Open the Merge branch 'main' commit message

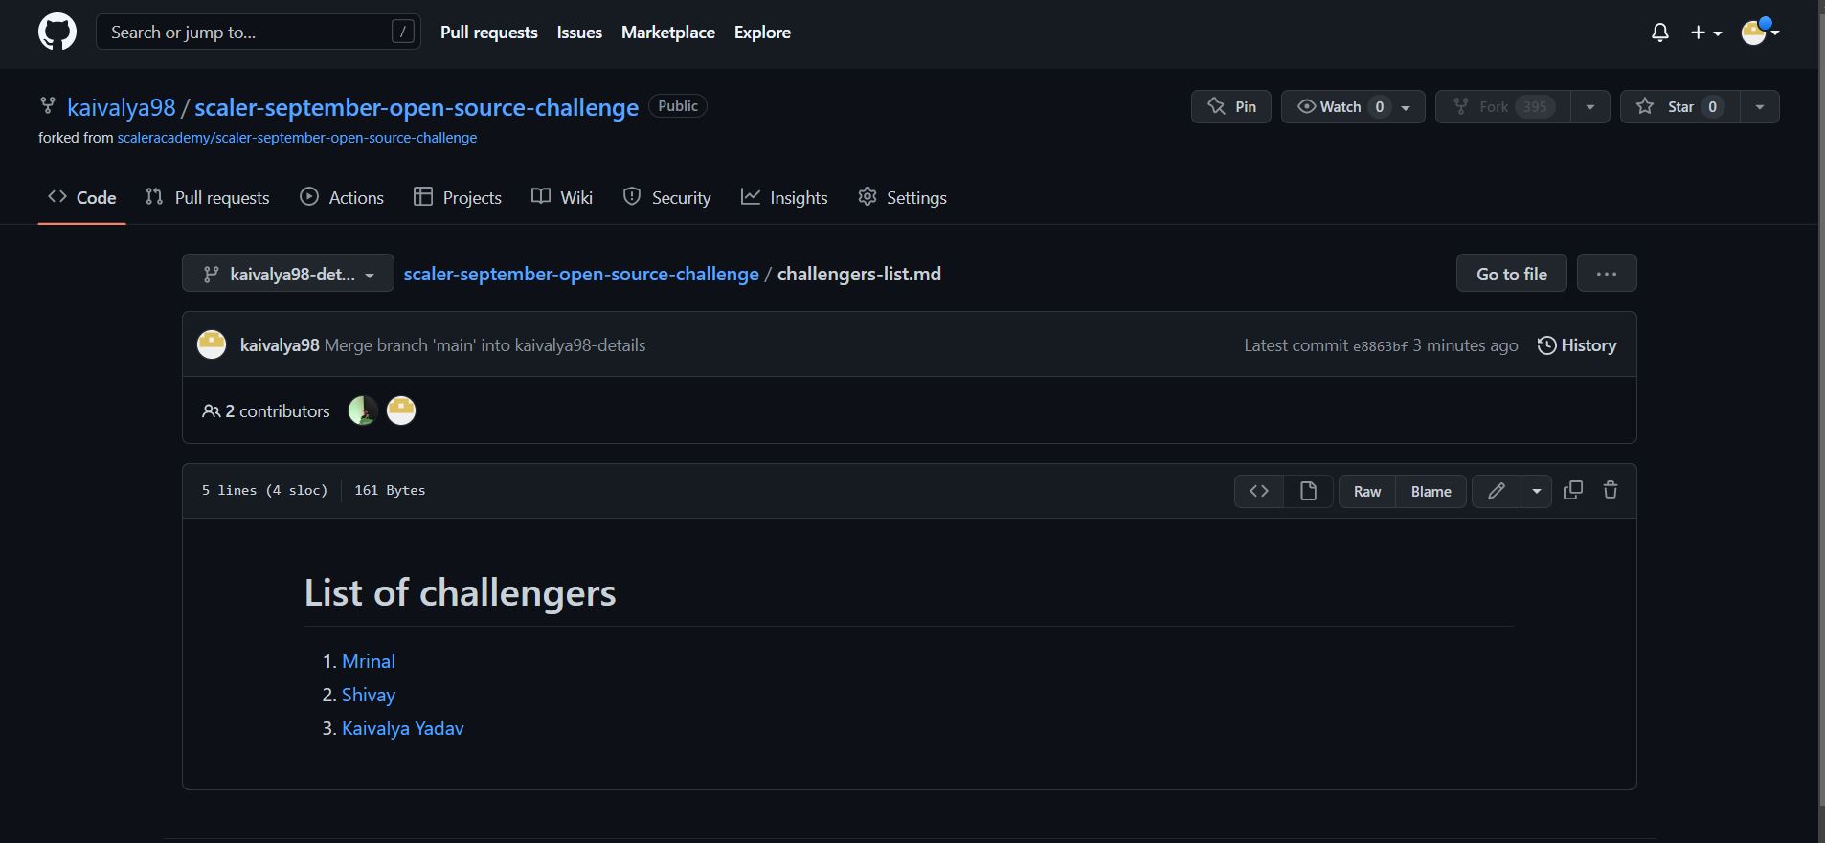(x=484, y=345)
